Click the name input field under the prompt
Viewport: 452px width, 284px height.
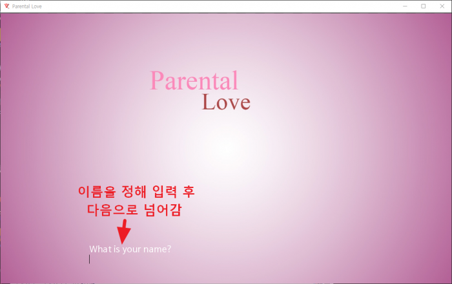[130, 260]
